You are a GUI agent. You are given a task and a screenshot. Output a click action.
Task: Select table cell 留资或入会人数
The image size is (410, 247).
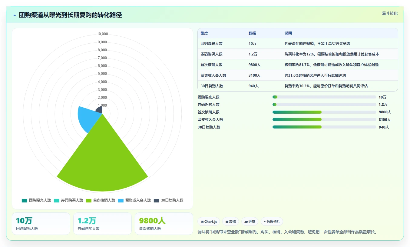(213, 75)
